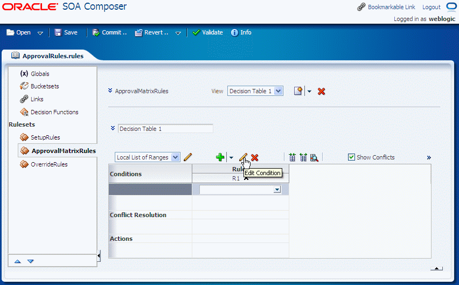Open the R1 condition value dropdown
This screenshot has width=459, height=285.
pyautogui.click(x=277, y=190)
